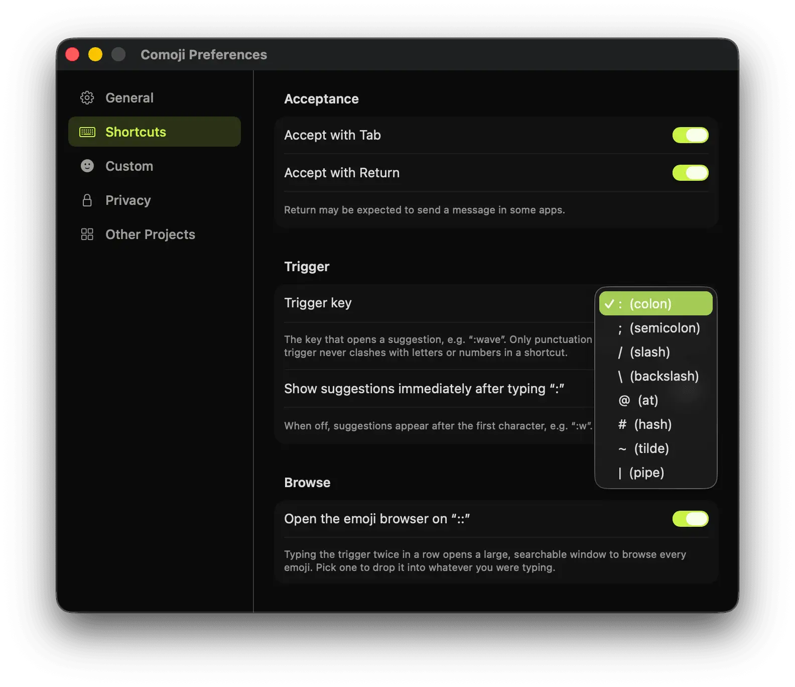Select backslash from trigger key menu

[x=655, y=376]
